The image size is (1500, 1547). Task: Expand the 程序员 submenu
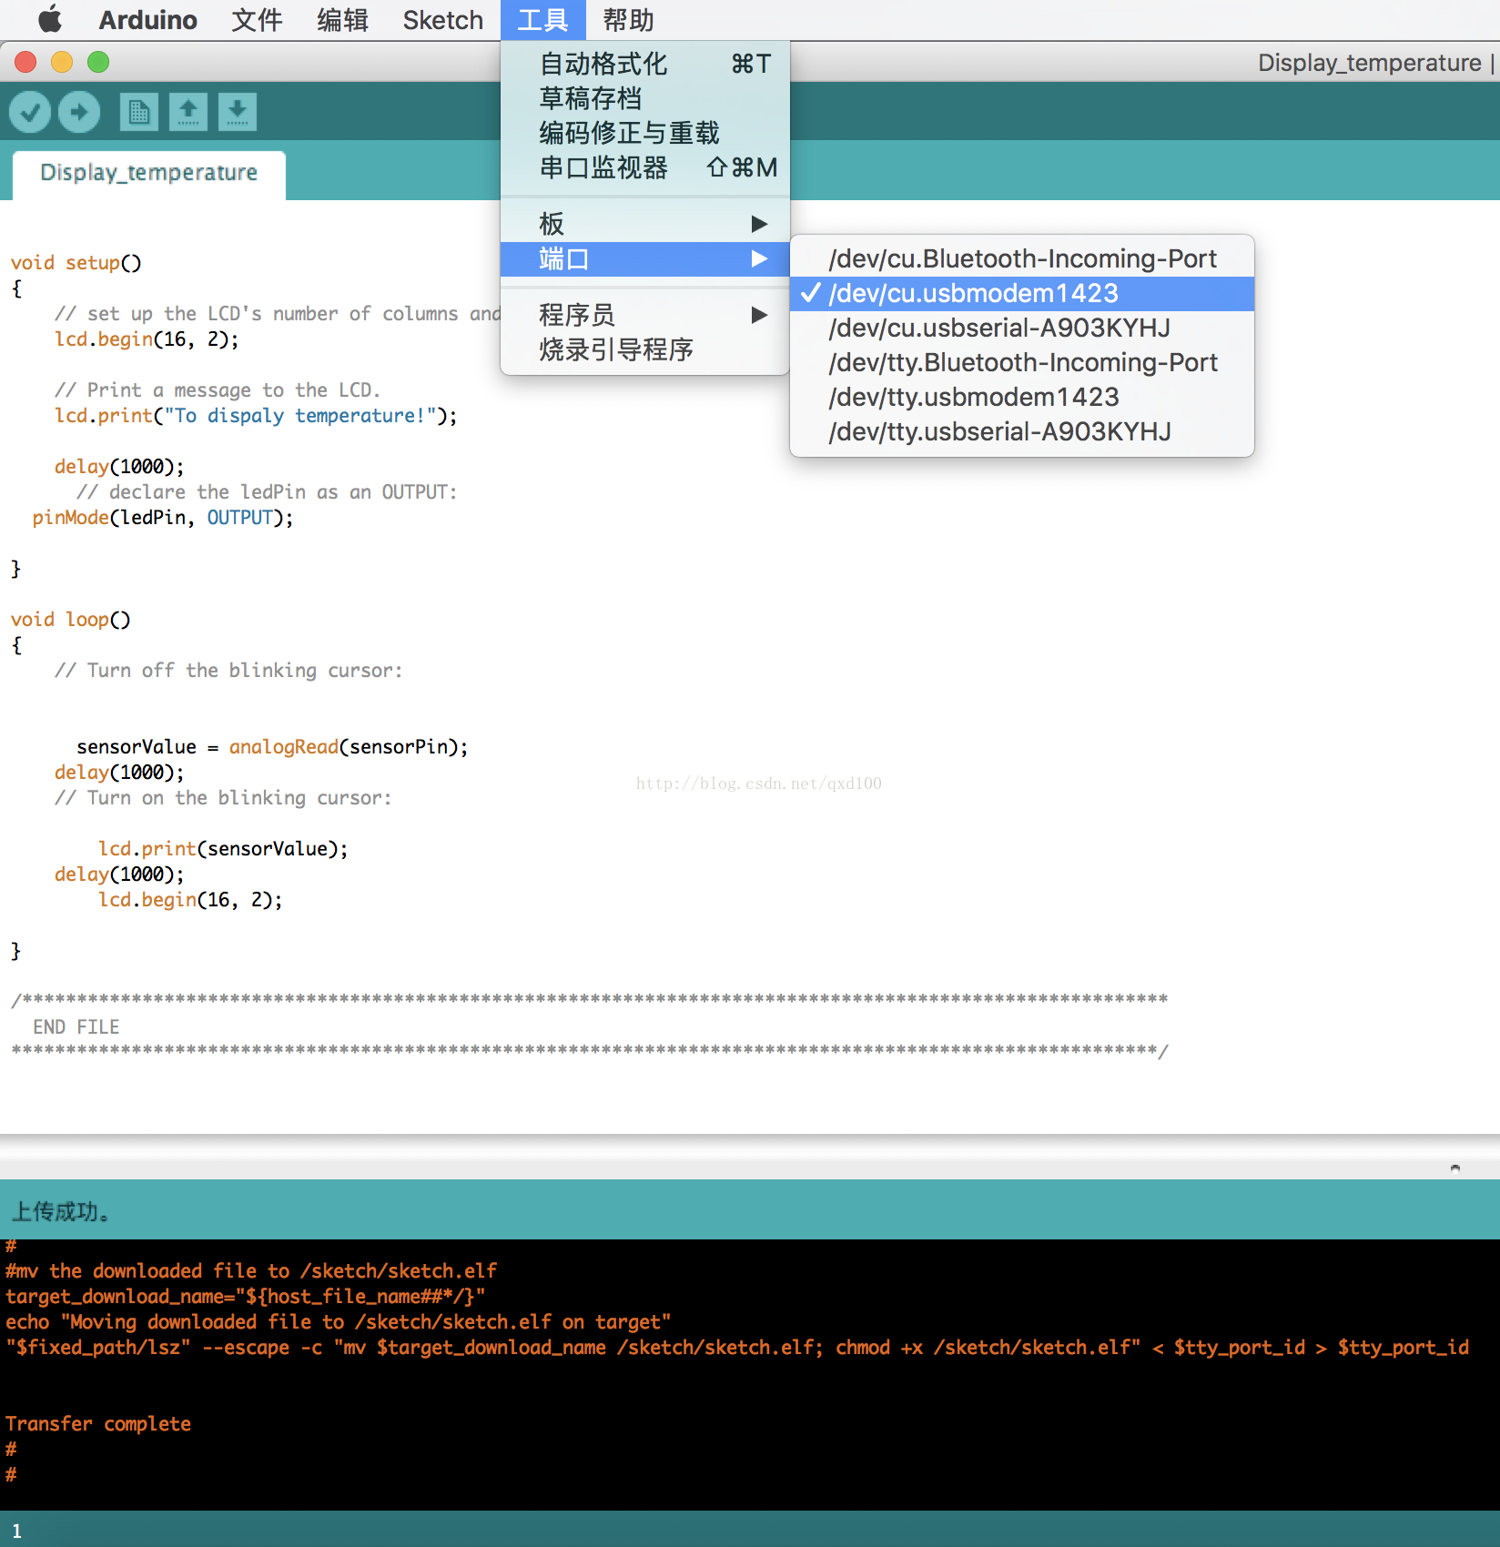click(645, 315)
